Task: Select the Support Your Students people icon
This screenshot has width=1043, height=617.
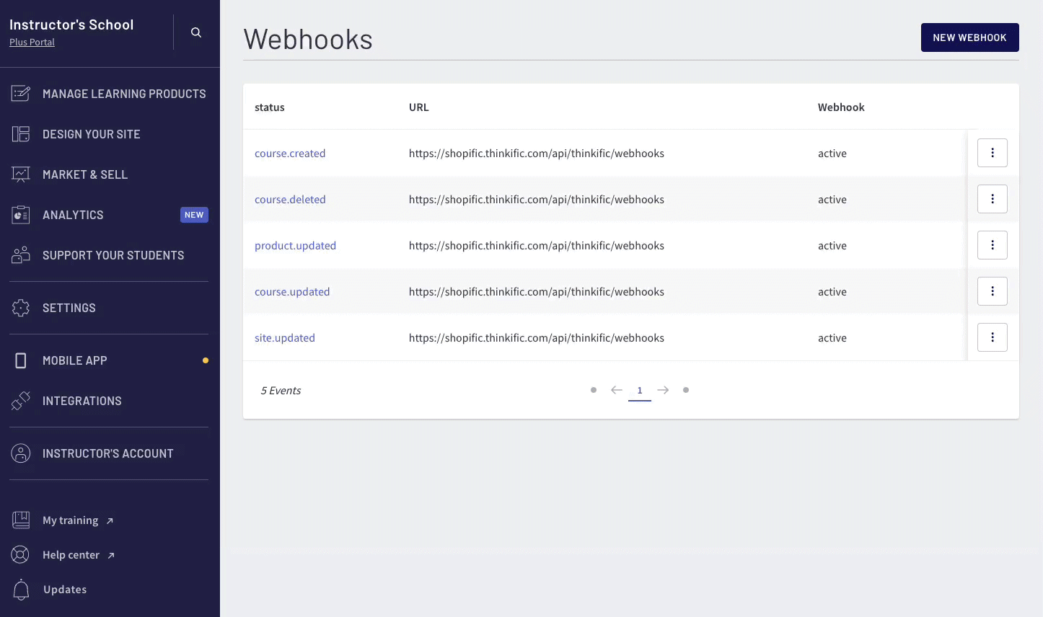Action: pyautogui.click(x=21, y=254)
